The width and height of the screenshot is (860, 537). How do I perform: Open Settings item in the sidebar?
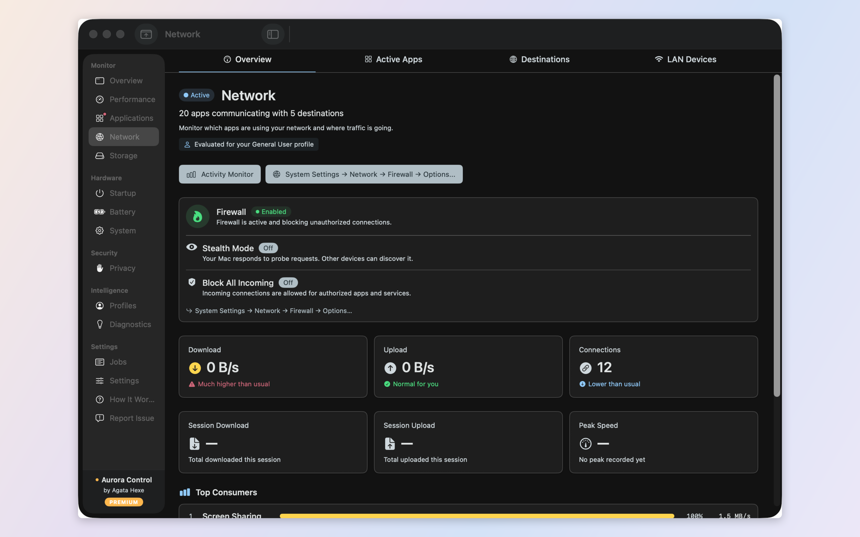point(123,381)
